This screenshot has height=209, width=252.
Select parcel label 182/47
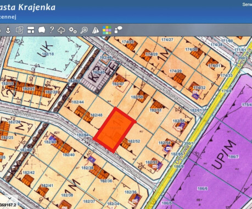[118, 84]
